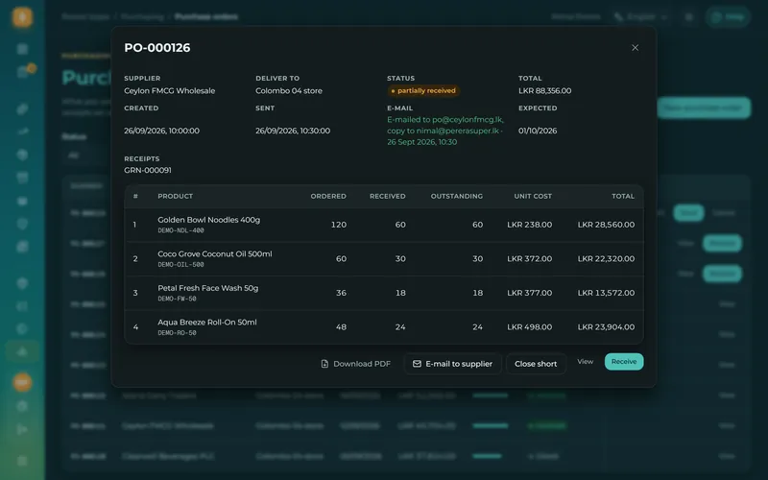Open the Status filter dropdown showing All
768x480 pixels.
point(85,156)
